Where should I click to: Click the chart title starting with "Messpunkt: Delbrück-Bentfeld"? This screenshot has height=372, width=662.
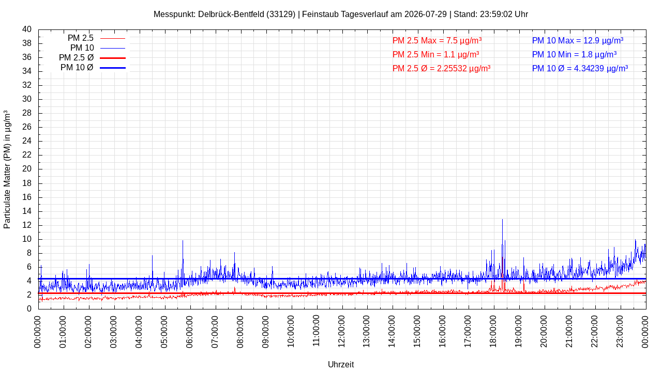tap(341, 14)
